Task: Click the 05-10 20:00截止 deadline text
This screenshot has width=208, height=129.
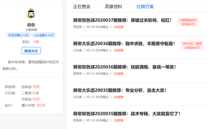Action: [x=98, y=120]
